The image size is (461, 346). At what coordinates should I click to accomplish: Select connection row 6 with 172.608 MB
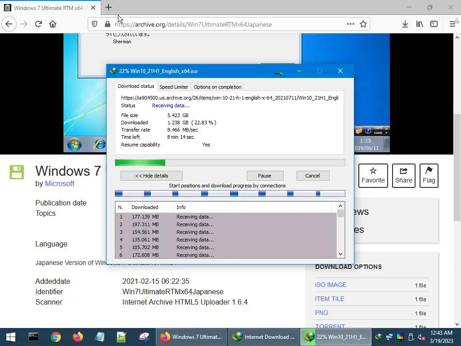click(x=226, y=255)
